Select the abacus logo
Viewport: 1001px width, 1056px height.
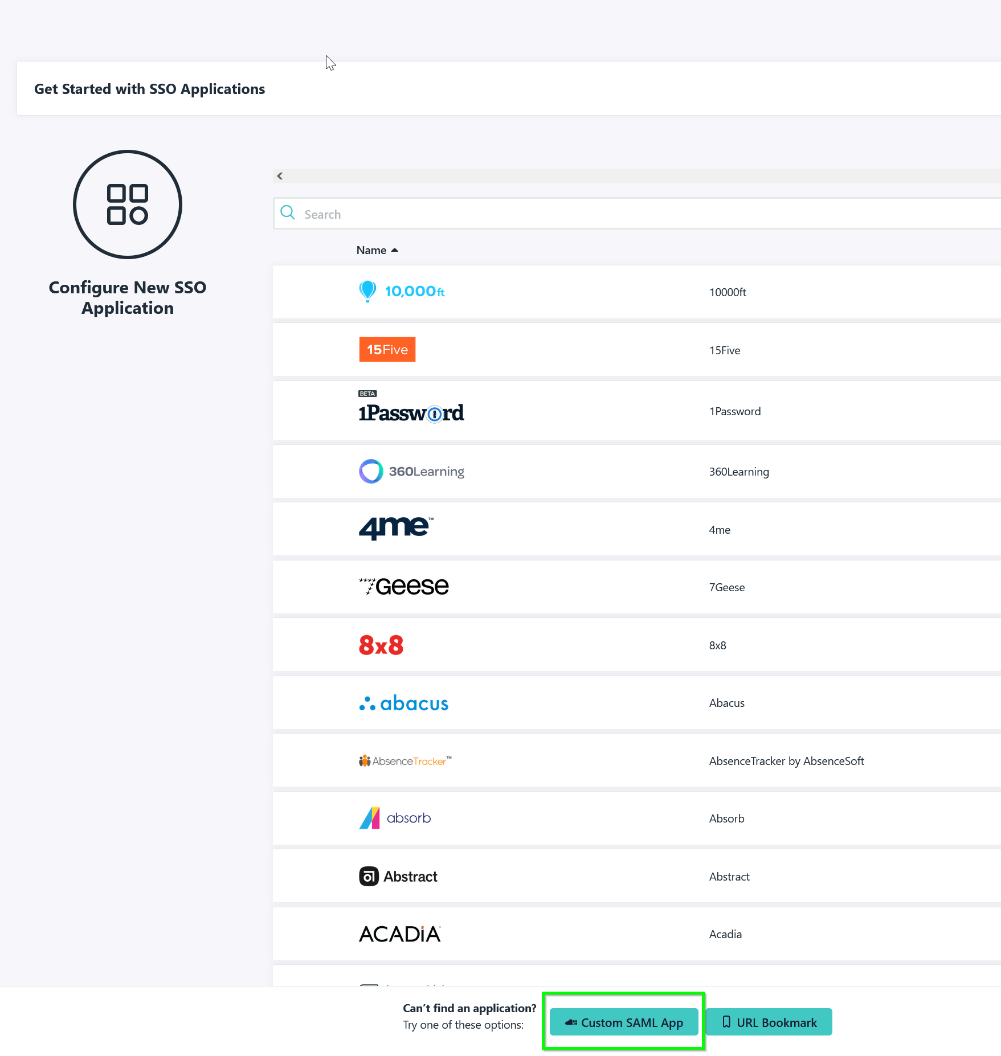(x=403, y=703)
